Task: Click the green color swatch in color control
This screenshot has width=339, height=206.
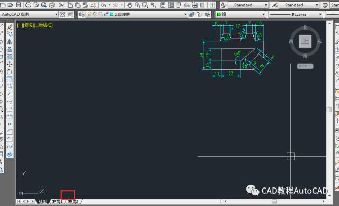Action: [219, 14]
